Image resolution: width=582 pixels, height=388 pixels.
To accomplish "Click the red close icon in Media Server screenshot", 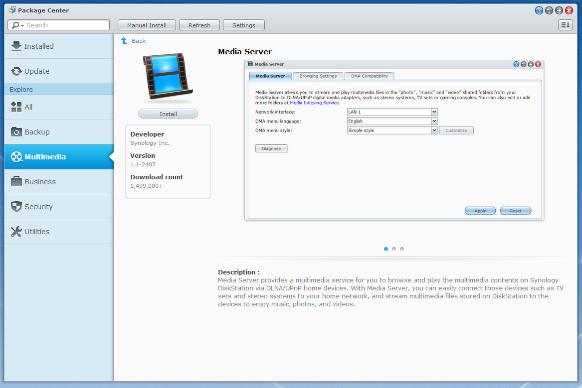I will coord(538,64).
